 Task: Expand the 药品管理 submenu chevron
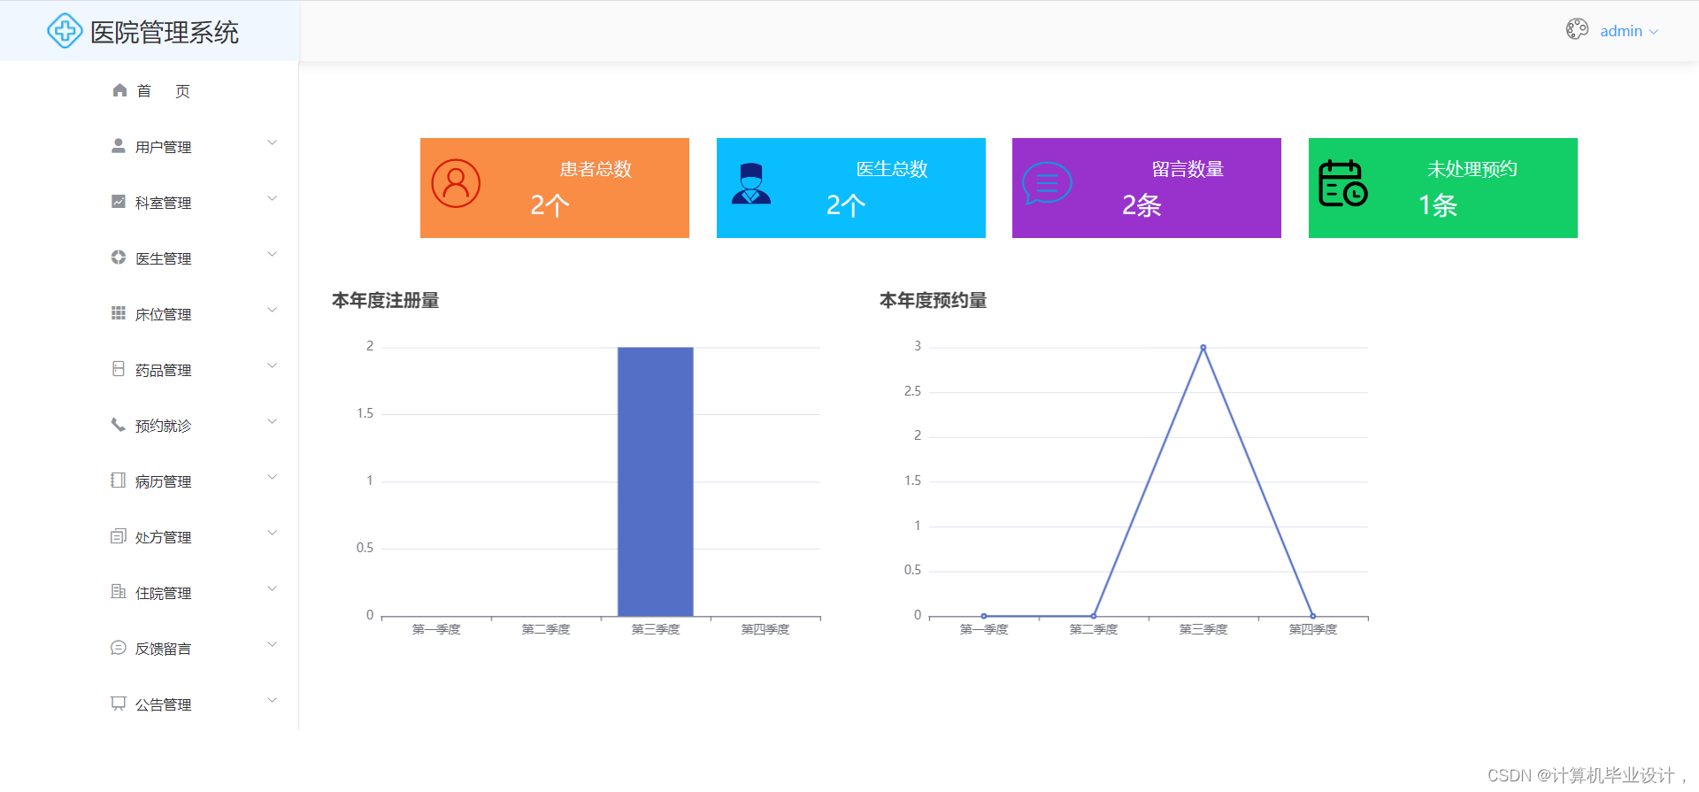[273, 365]
